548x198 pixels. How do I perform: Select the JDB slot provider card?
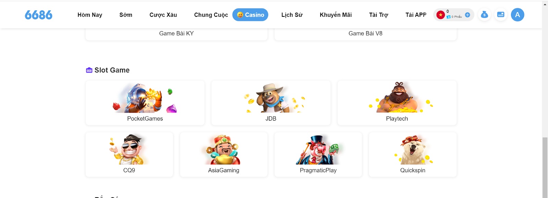point(271,103)
